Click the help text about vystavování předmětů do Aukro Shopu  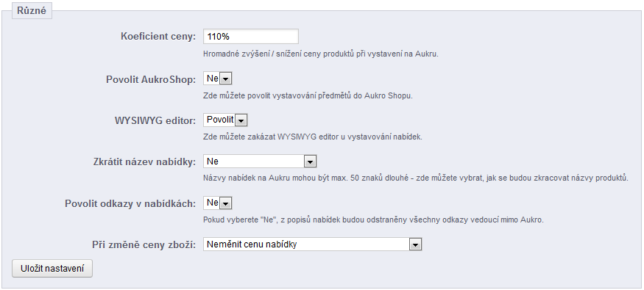click(308, 96)
